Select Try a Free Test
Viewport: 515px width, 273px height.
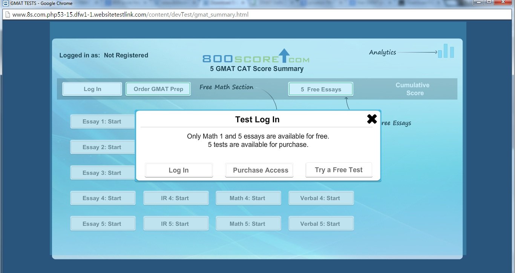tap(339, 170)
